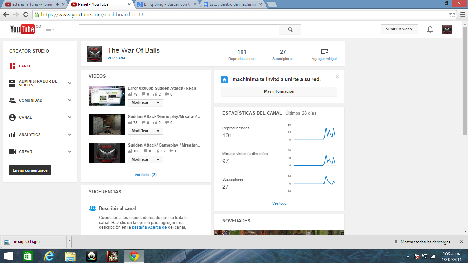The width and height of the screenshot is (468, 263).
Task: Open the Error 0x000b Sudden Attack thumbnail
Action: click(107, 96)
